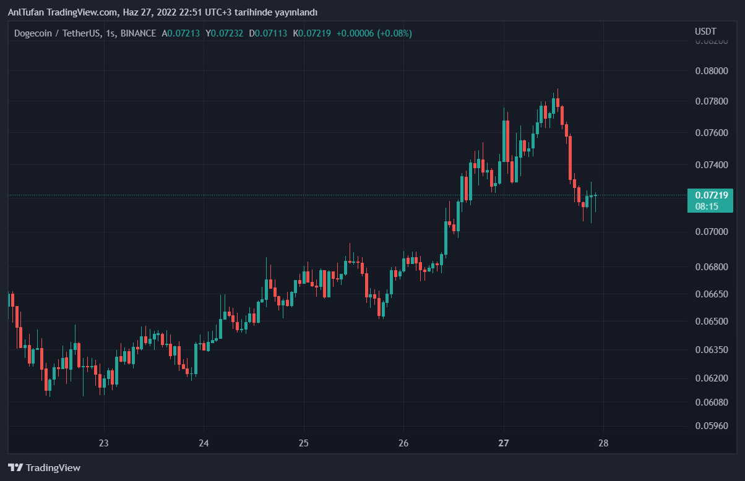
Task: Click the TradingView logo icon at bottom left
Action: click(15, 467)
